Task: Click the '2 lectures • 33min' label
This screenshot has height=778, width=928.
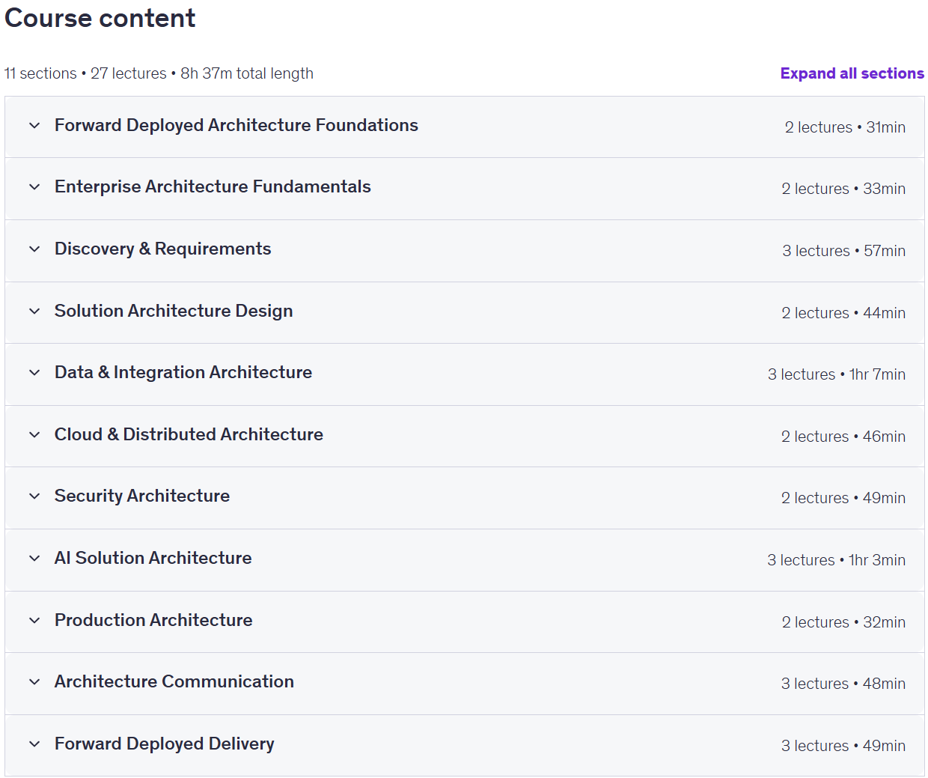Action: (843, 189)
